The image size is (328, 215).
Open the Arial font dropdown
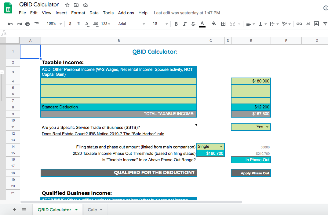(x=132, y=24)
